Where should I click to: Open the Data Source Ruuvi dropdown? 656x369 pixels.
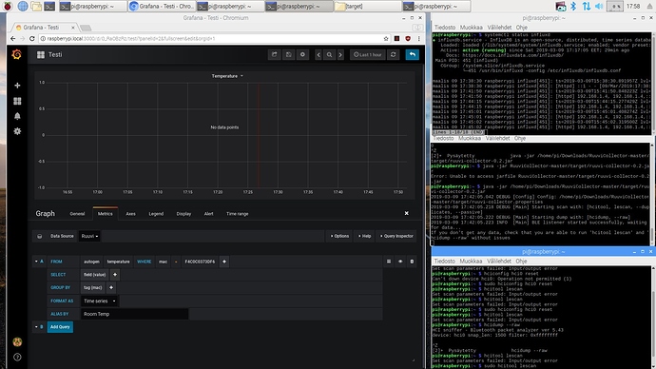89,236
